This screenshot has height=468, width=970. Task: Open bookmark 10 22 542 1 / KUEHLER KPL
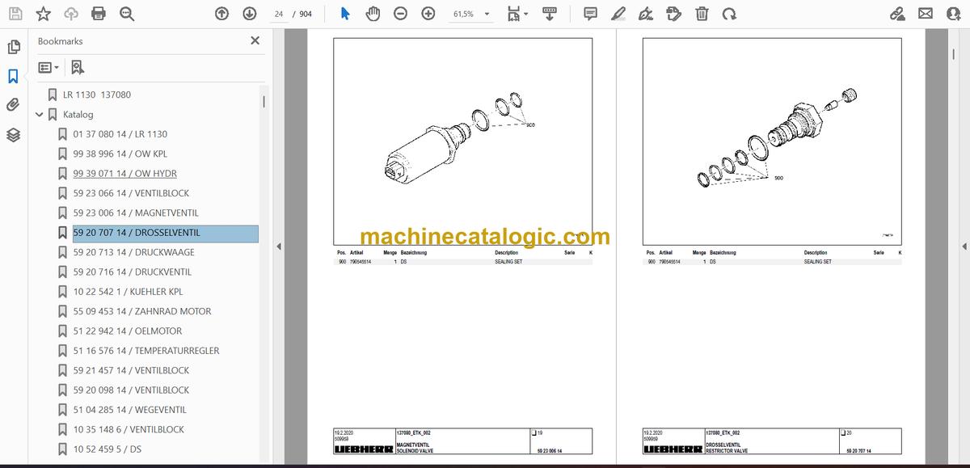pos(129,291)
